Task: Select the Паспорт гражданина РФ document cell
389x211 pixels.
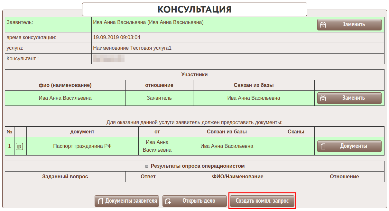Action: point(82,146)
